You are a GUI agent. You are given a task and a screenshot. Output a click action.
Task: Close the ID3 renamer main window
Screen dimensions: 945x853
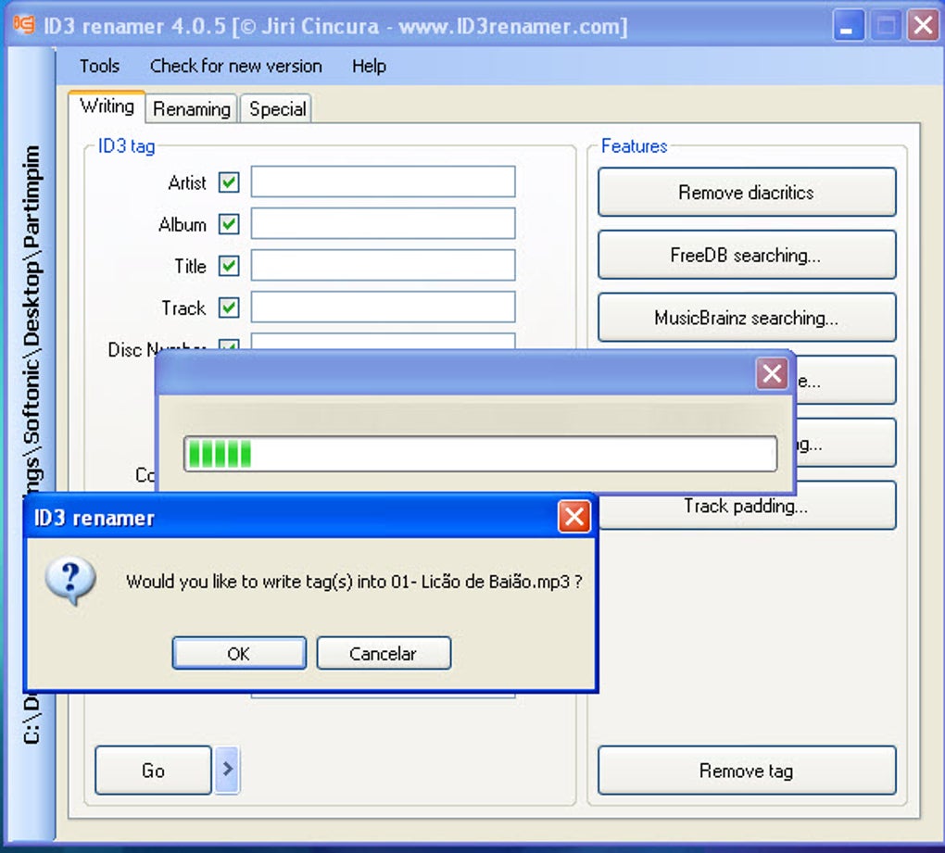coord(923,26)
